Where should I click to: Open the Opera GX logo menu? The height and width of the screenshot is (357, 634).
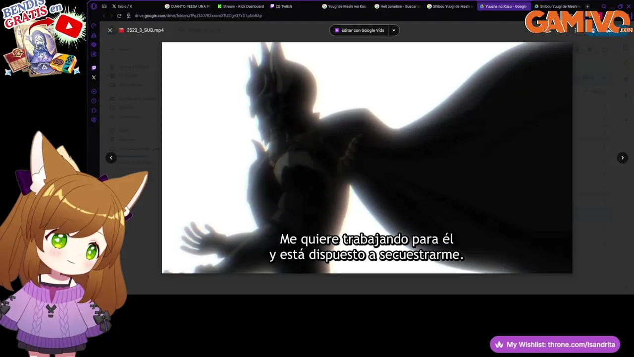(94, 6)
